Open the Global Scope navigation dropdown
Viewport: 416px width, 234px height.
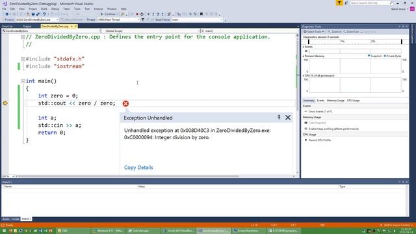tap(151, 31)
